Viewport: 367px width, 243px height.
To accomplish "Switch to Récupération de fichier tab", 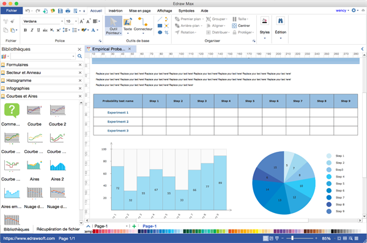I will (x=58, y=229).
